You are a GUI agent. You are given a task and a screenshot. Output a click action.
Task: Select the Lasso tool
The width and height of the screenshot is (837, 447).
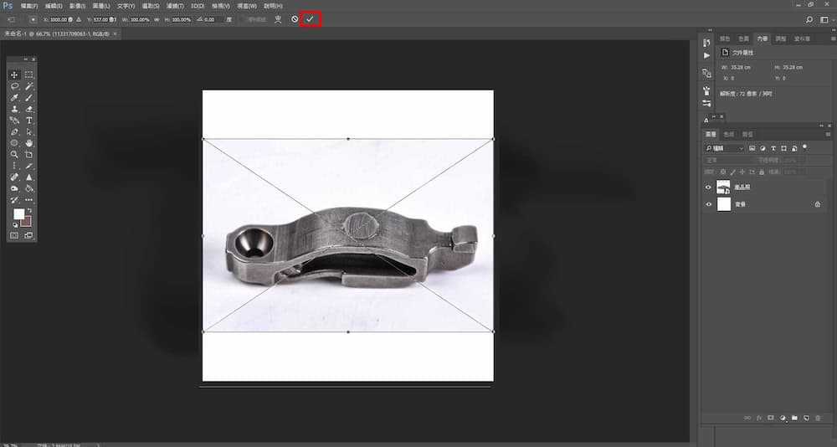point(14,86)
